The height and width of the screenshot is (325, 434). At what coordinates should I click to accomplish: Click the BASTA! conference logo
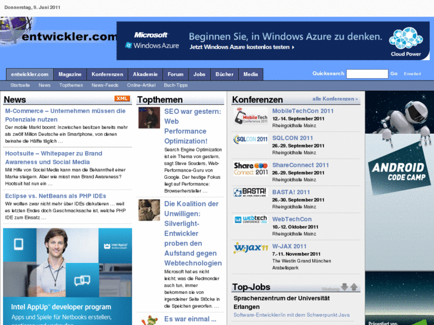(x=250, y=193)
